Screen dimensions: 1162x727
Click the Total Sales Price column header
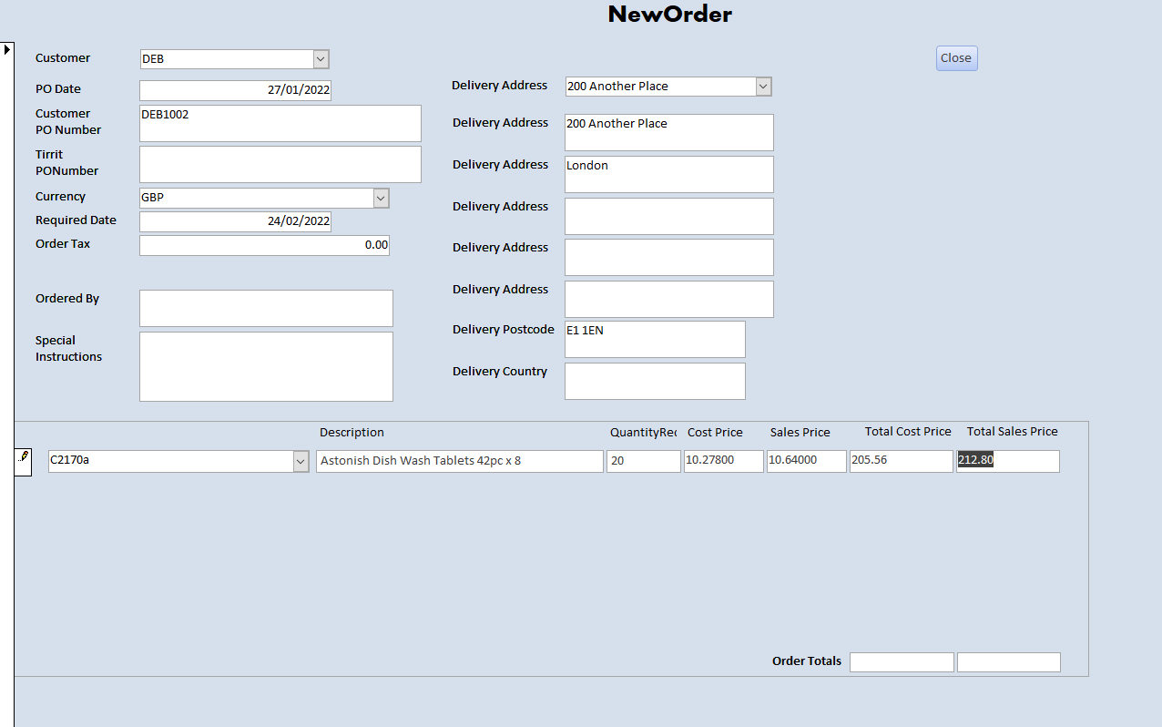pos(1013,432)
